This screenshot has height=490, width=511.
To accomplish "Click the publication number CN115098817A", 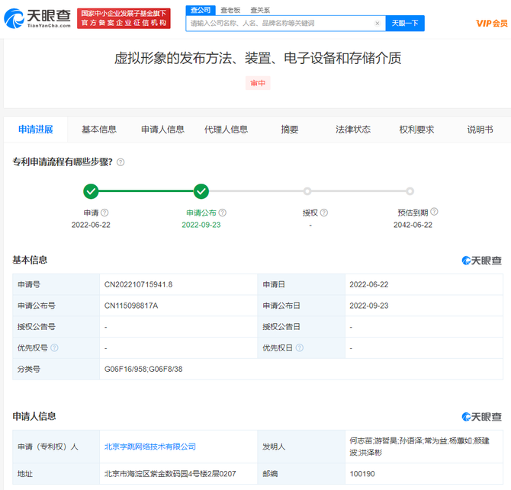I will [x=131, y=306].
